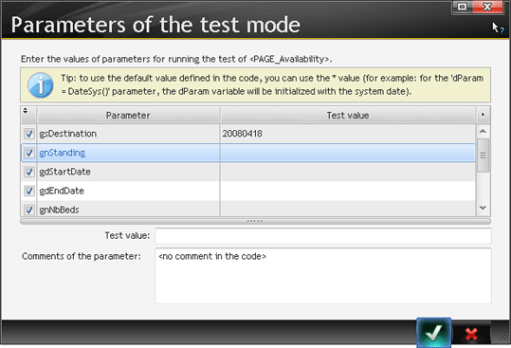Cancel with the red X button
This screenshot has width=511, height=348.
click(x=471, y=334)
